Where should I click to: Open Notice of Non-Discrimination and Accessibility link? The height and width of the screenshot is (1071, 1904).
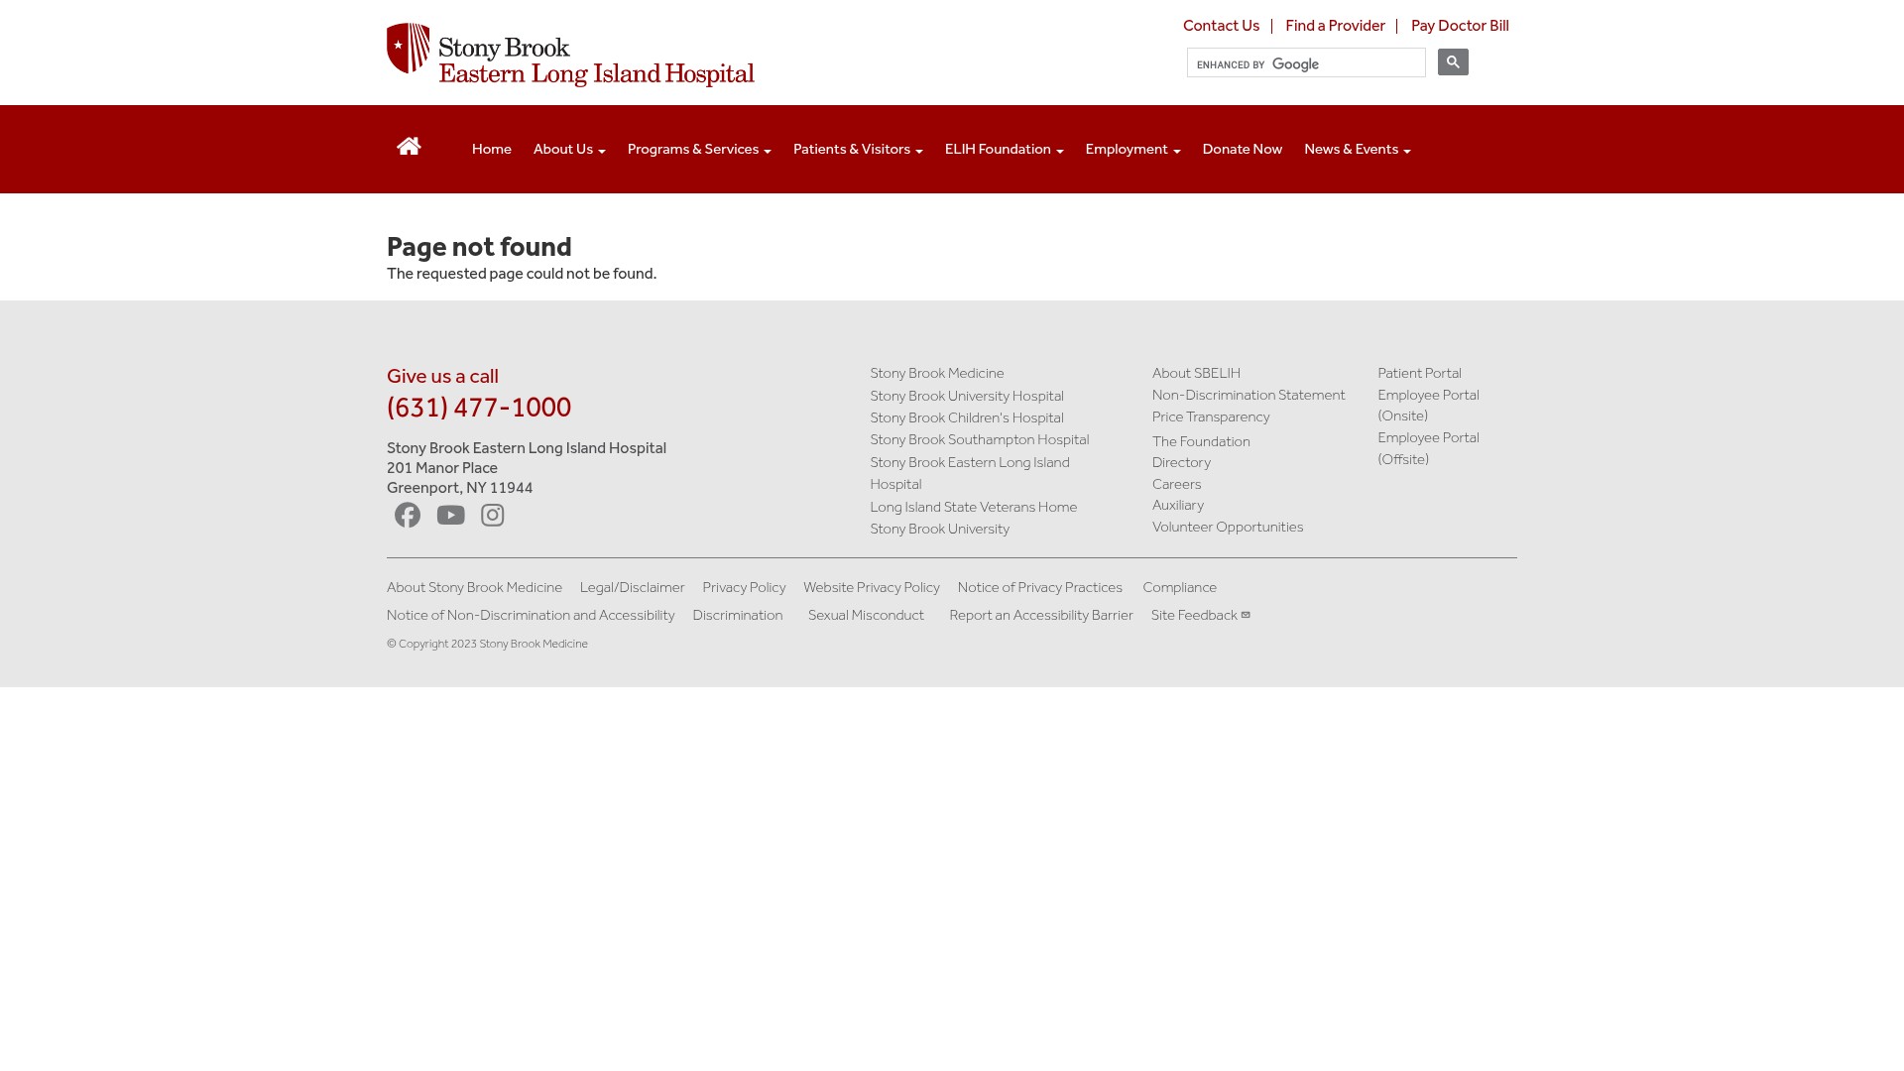click(x=531, y=615)
